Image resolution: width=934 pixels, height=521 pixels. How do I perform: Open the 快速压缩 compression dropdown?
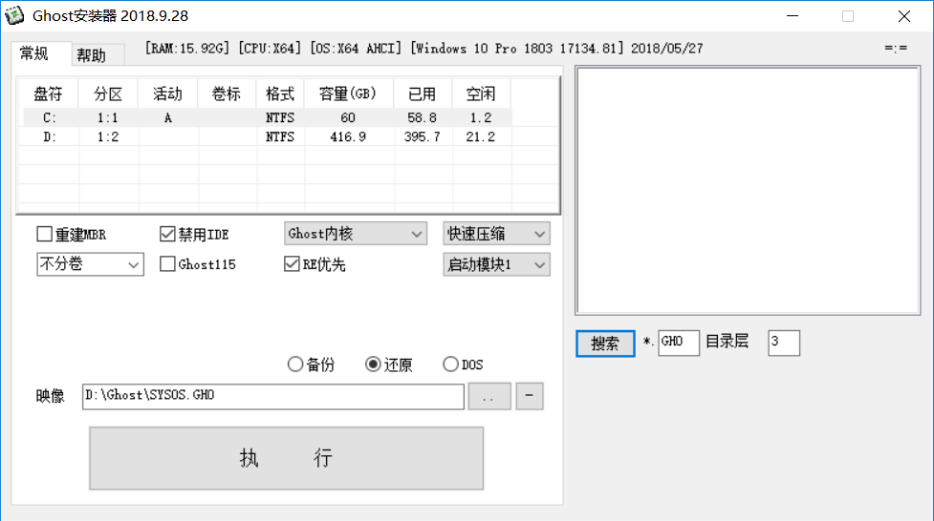496,234
